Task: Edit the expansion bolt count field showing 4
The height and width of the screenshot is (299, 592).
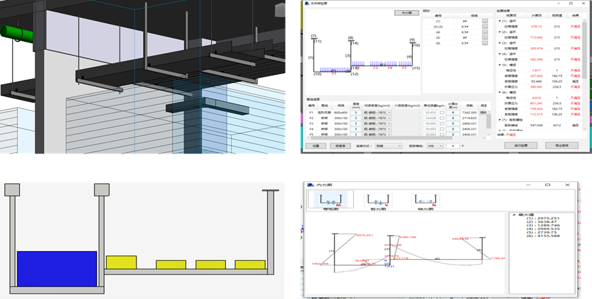Action: coord(453,146)
